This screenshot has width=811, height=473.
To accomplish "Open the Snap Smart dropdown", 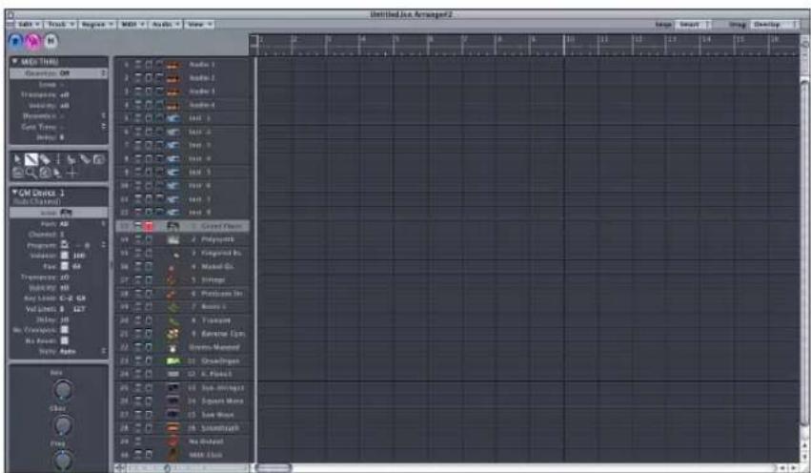I will click(693, 25).
